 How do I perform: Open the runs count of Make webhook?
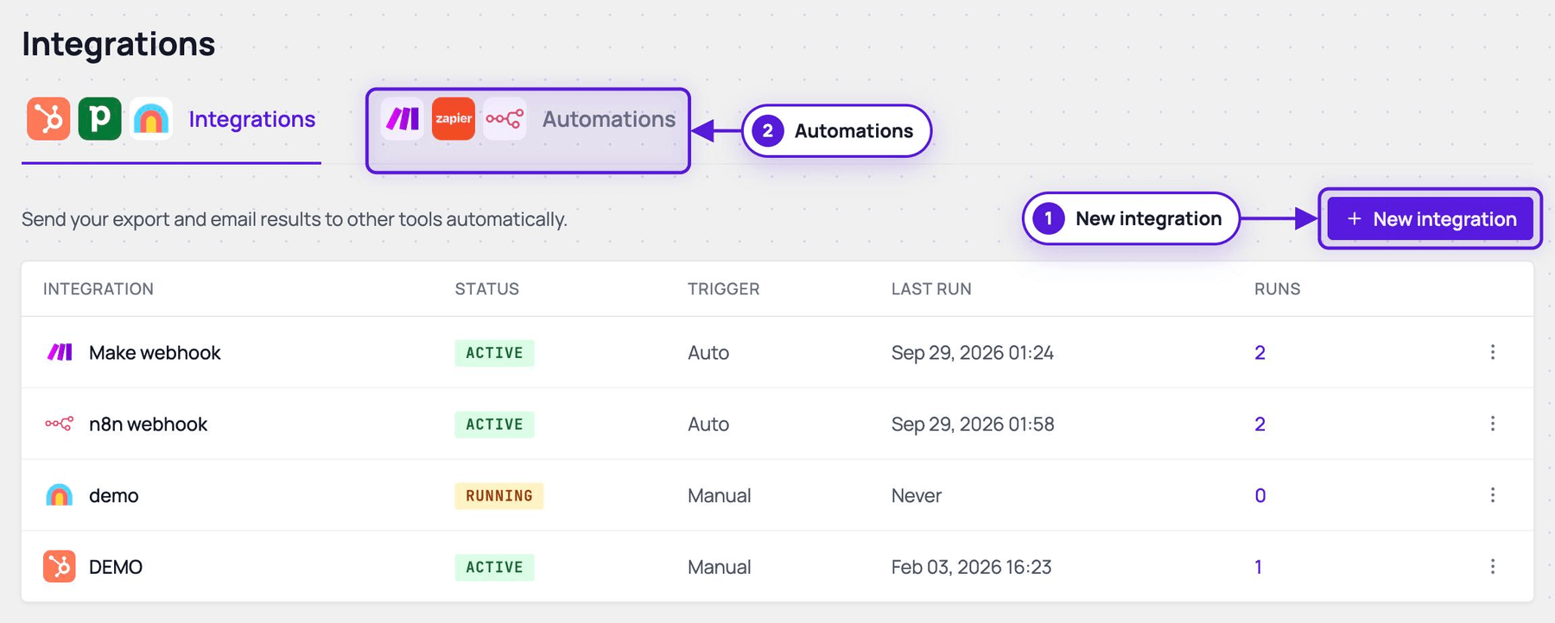(1260, 352)
